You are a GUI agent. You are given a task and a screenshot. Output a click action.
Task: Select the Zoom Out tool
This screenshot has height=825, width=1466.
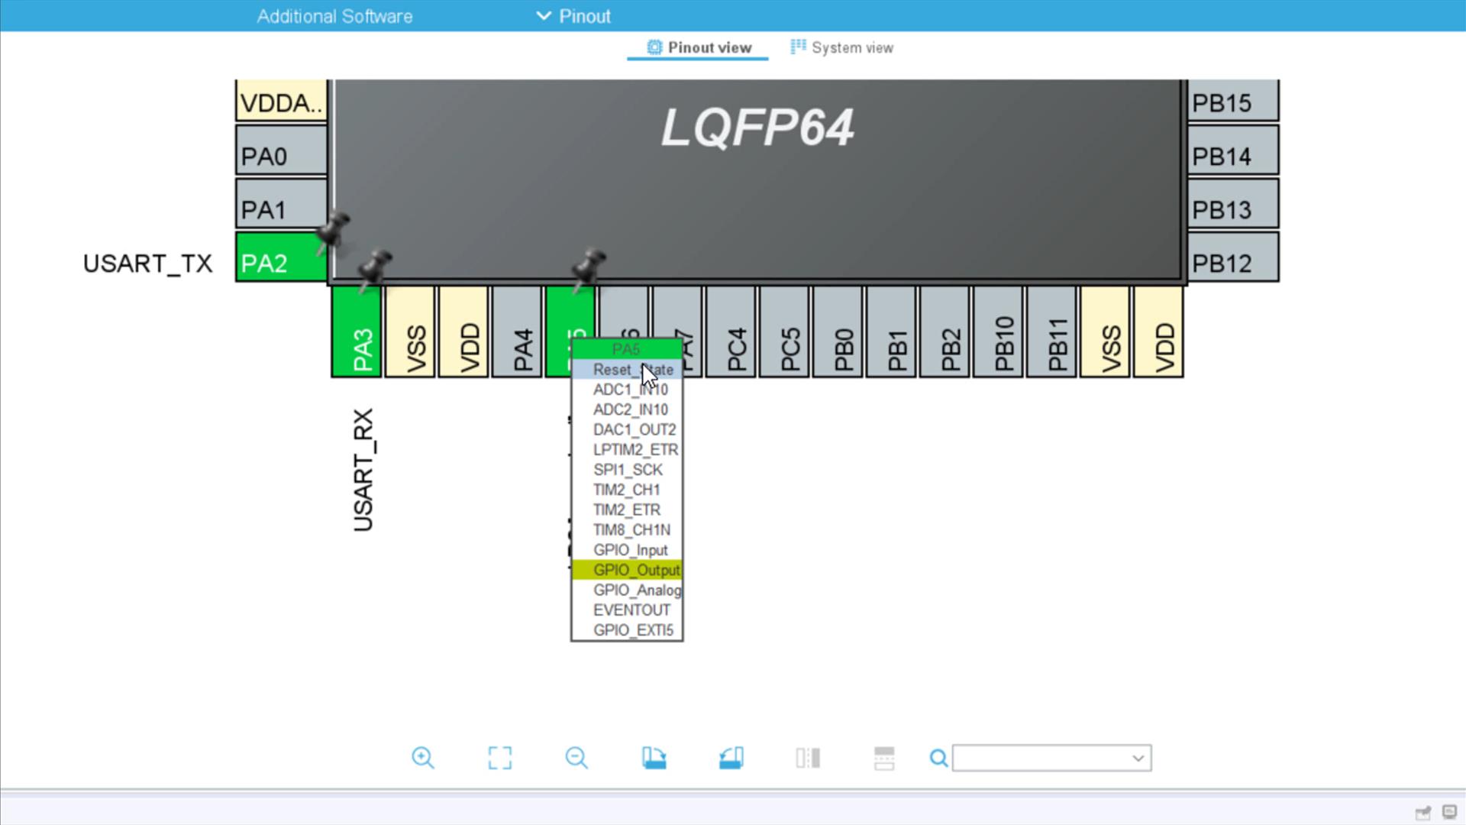click(x=577, y=758)
